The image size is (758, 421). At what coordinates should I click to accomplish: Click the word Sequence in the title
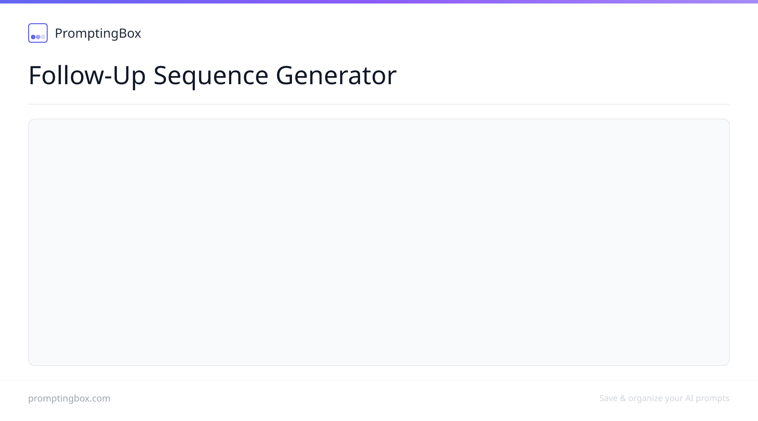point(211,76)
